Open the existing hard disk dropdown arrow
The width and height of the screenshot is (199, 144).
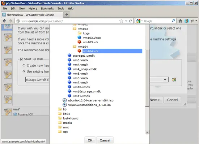165,80
